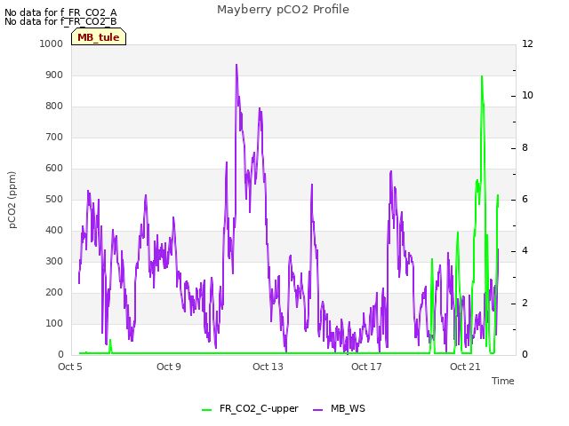Click the 600 left-axis tick label
The image size is (569, 426).
coord(54,168)
